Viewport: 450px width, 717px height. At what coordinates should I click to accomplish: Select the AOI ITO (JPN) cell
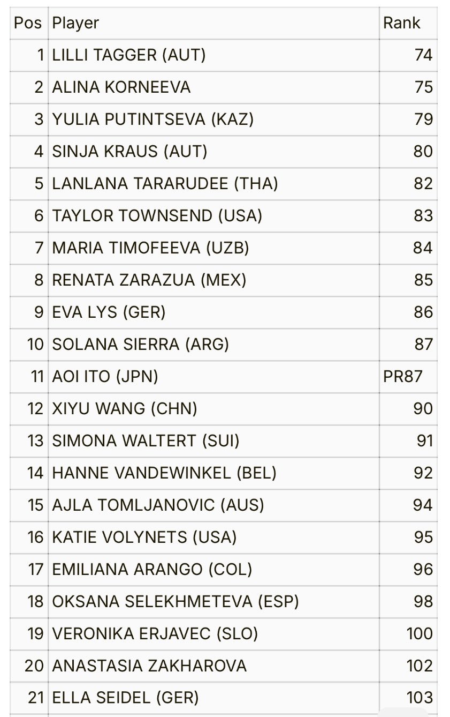pyautogui.click(x=213, y=377)
